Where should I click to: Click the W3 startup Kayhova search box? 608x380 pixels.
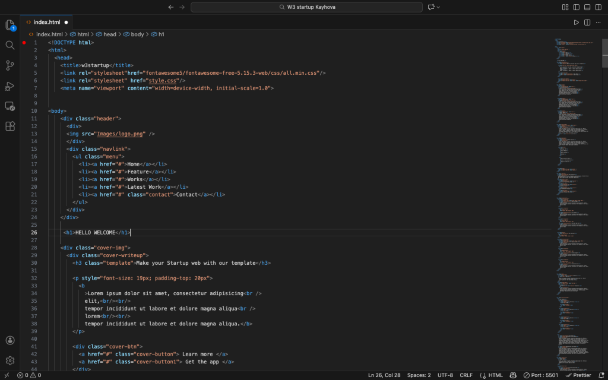pyautogui.click(x=306, y=7)
